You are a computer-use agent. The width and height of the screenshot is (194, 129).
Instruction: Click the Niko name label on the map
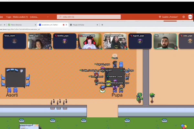tap(115, 58)
